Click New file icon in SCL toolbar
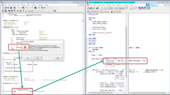The width and height of the screenshot is (170, 95). coord(88,8)
